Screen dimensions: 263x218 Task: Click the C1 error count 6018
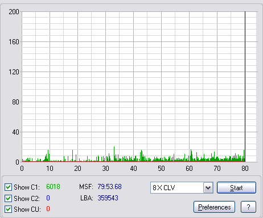[53, 187]
